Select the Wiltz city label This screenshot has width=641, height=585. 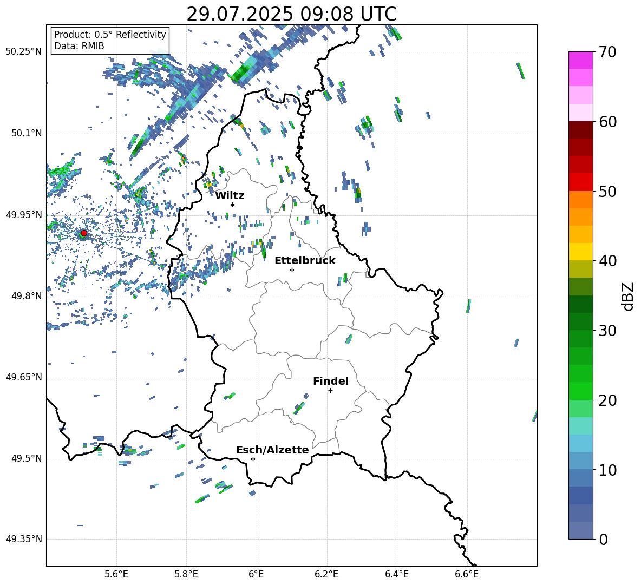tap(230, 195)
